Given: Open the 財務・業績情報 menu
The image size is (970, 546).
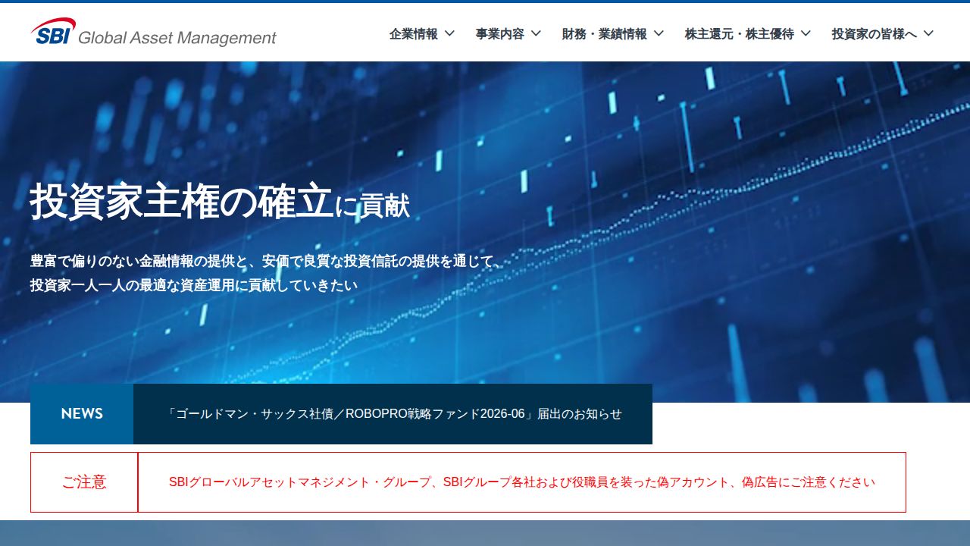Looking at the screenshot, I should 604,33.
